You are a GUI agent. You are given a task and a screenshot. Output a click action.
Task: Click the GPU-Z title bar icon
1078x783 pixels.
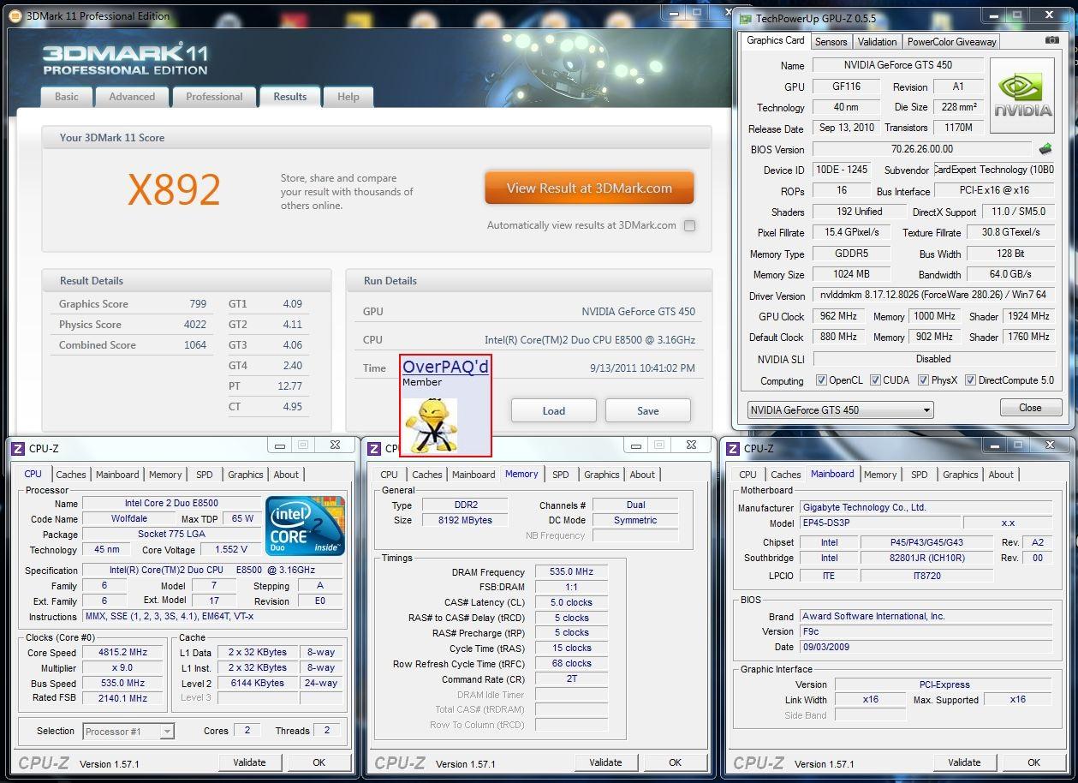point(746,18)
